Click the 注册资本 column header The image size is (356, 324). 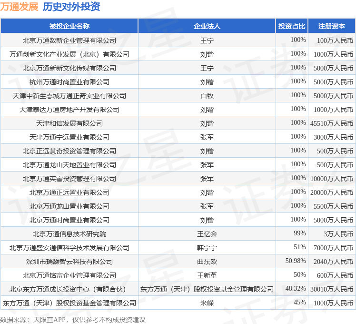(x=332, y=26)
